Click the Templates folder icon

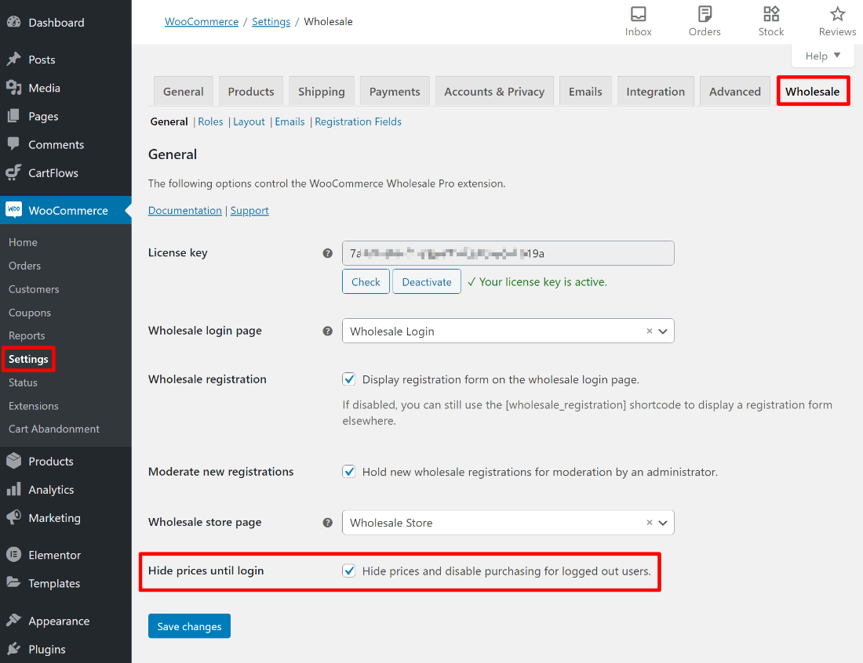click(x=14, y=582)
